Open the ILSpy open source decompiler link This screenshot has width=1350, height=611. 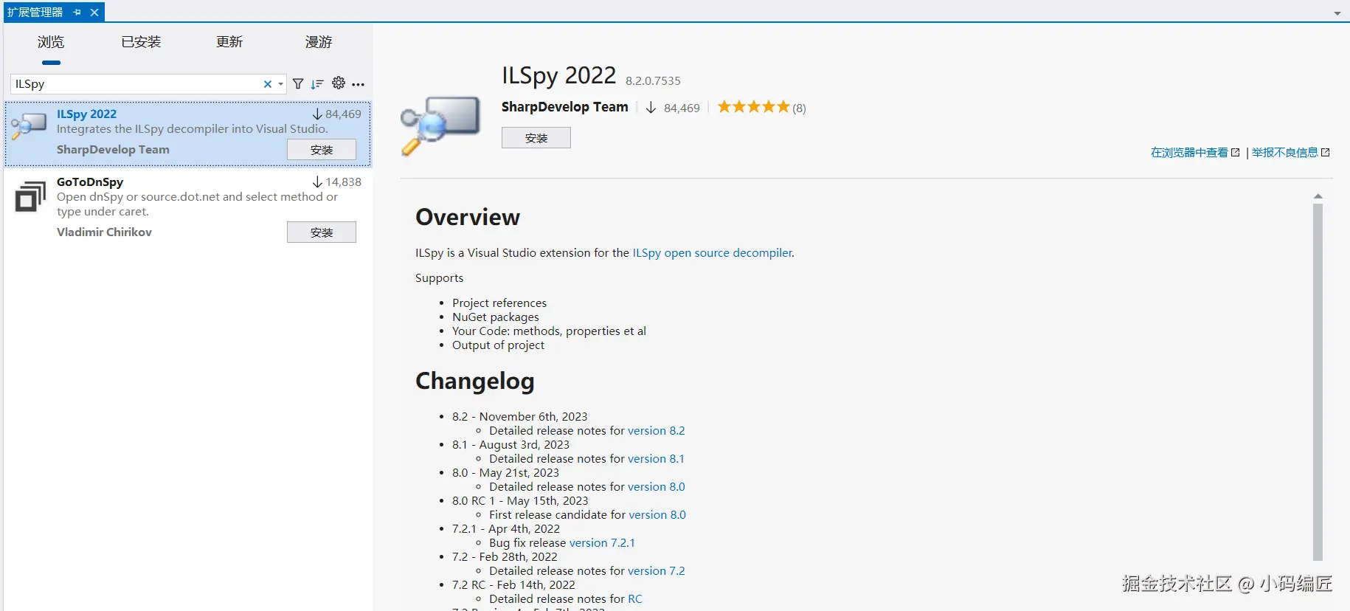[x=712, y=253]
